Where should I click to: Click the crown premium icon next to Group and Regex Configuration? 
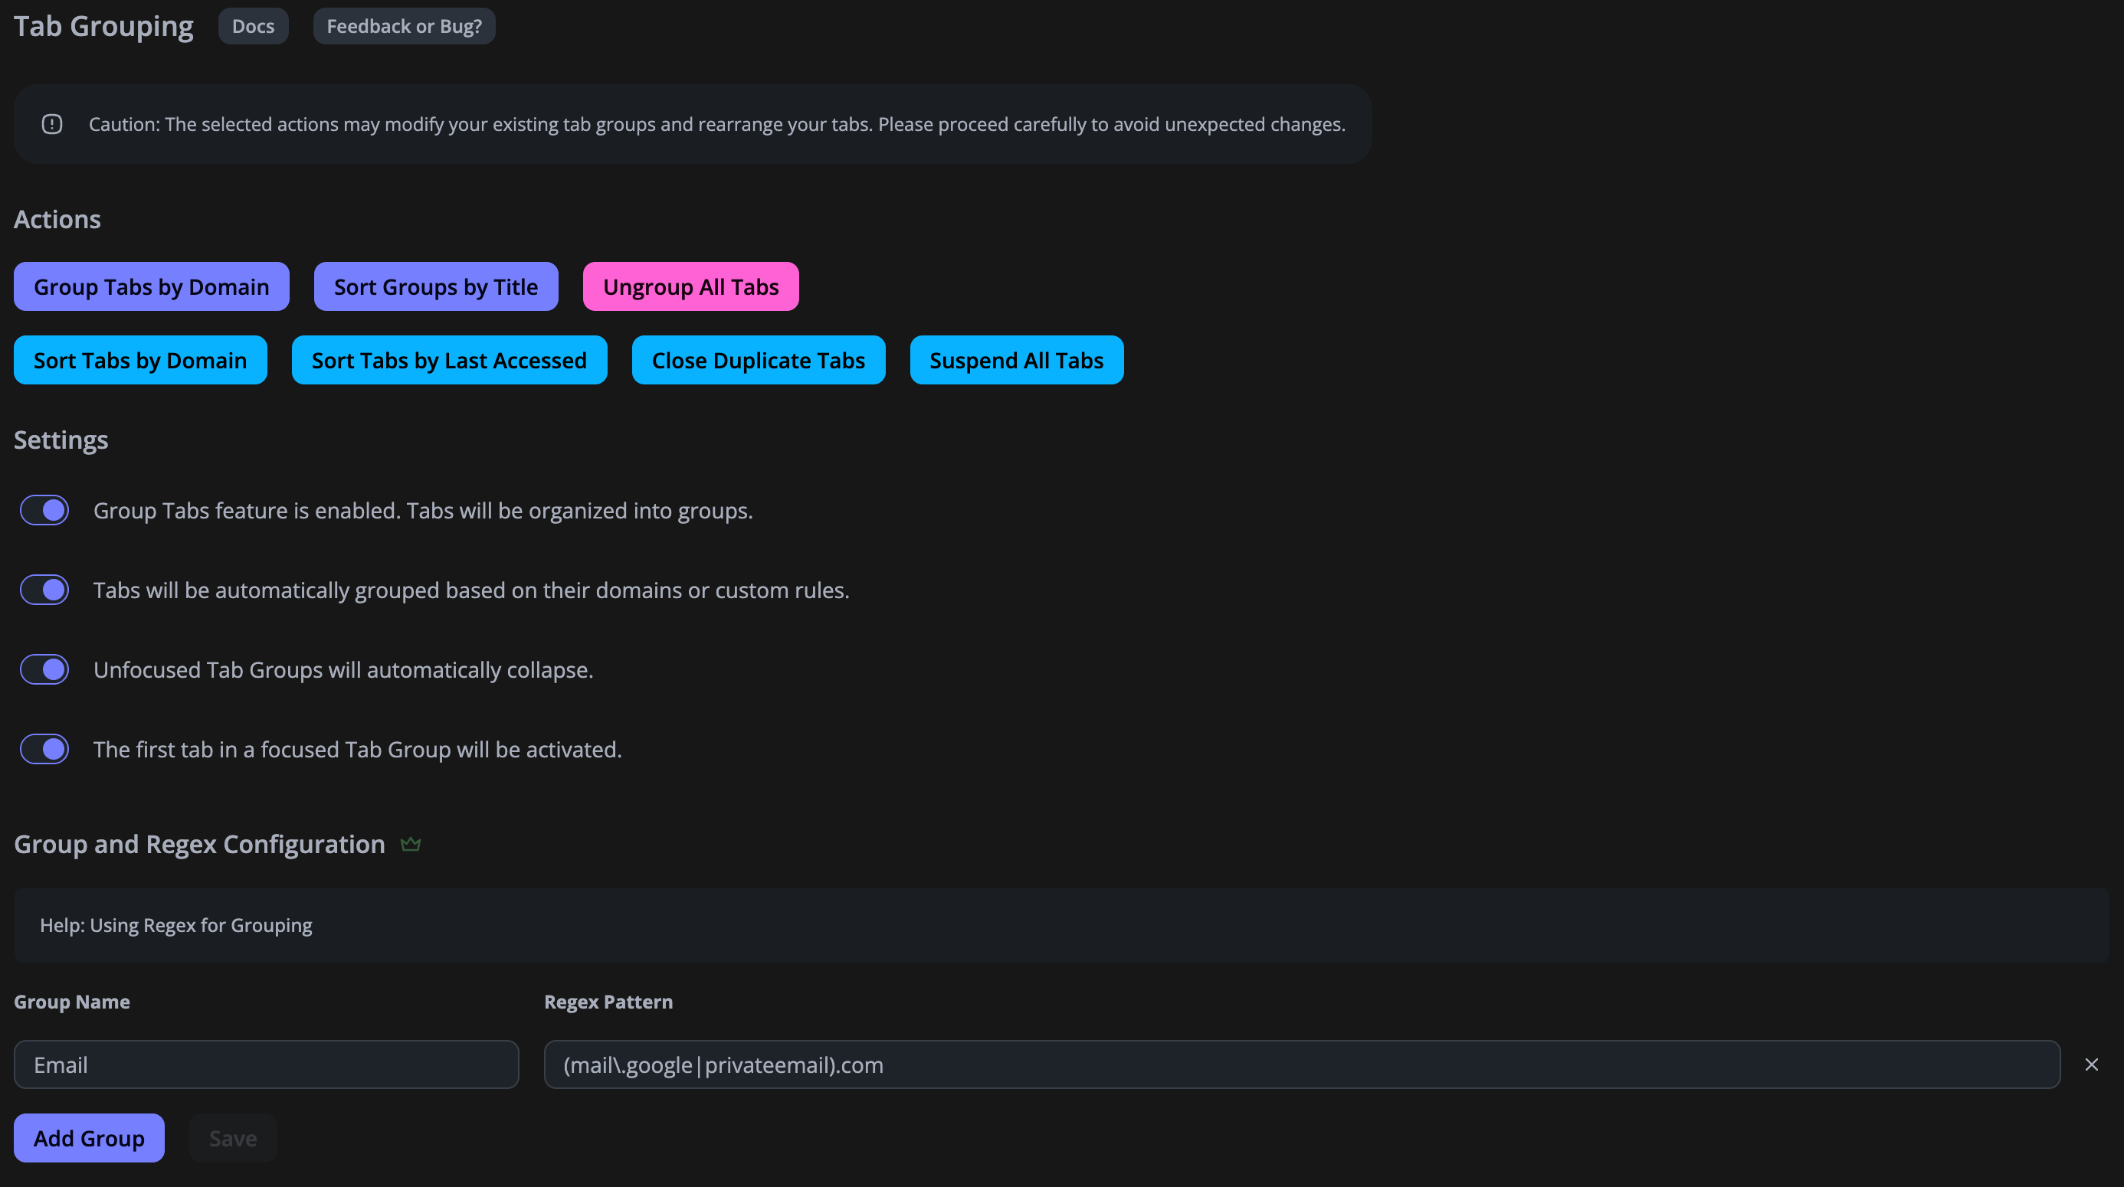[411, 842]
